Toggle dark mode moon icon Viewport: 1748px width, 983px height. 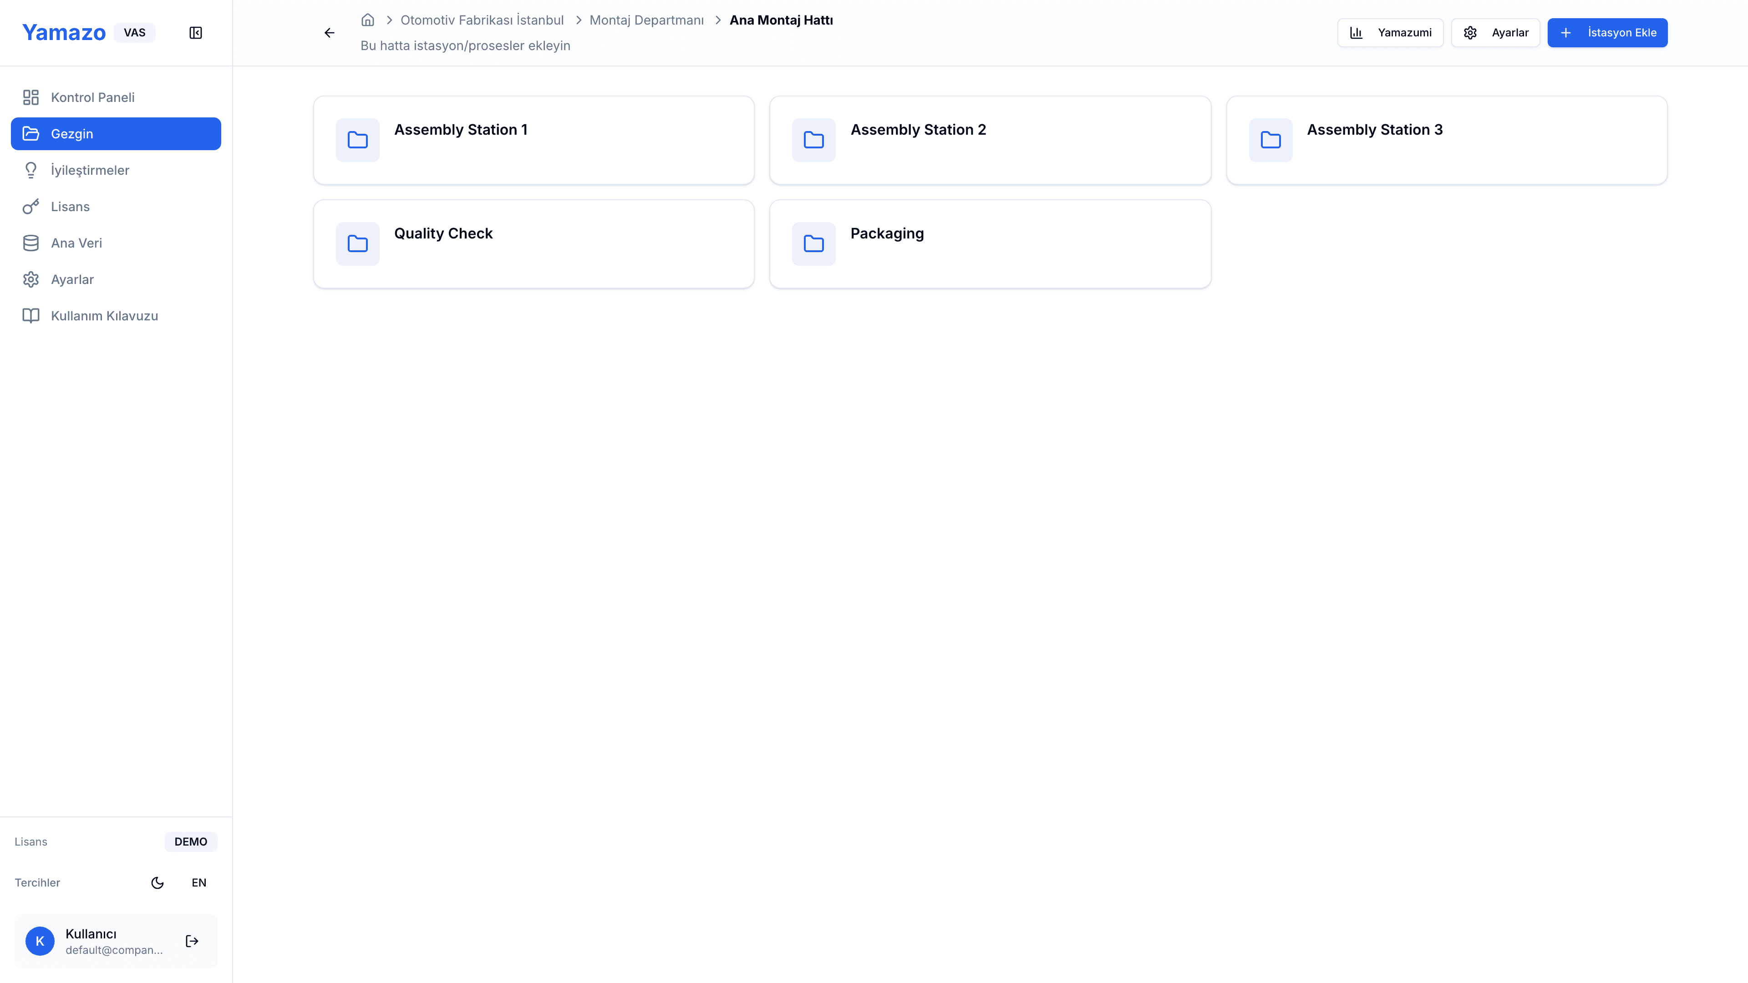[158, 882]
